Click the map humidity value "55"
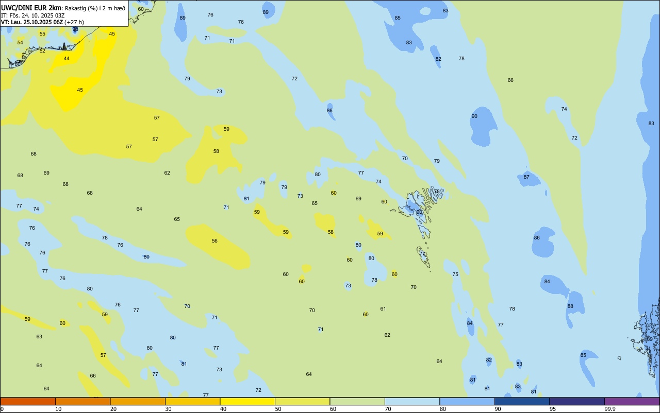This screenshot has width=660, height=413. coord(42,33)
